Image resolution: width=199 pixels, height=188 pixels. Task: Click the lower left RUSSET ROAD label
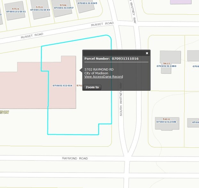[x=32, y=35]
